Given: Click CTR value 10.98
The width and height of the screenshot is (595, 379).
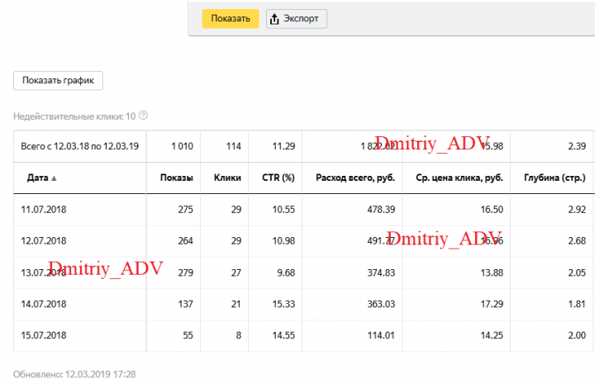Looking at the screenshot, I should [x=283, y=241].
